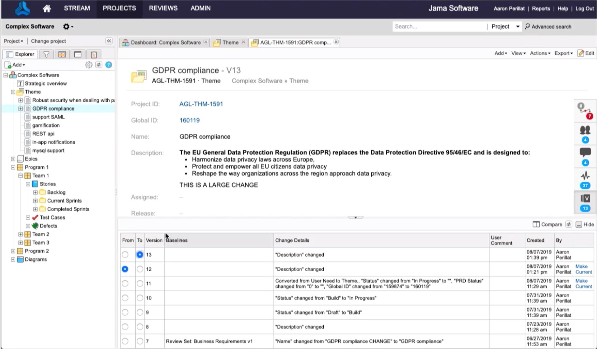This screenshot has height=349, width=597.
Task: Open the REVIEWS menu in top navigation
Action: (163, 8)
